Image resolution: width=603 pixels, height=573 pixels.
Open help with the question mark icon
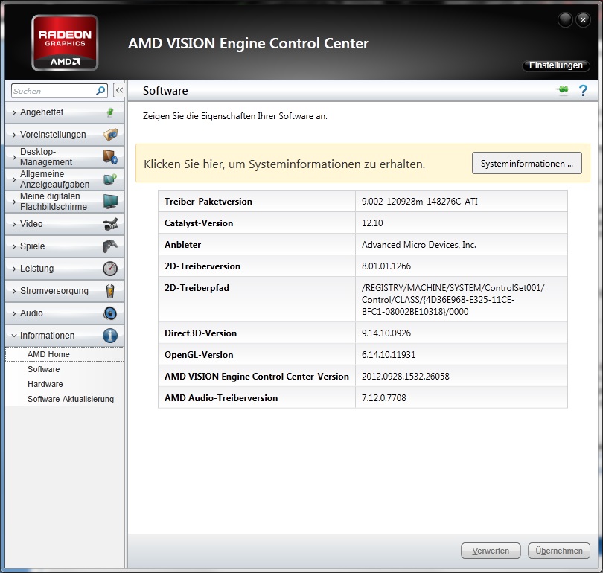point(583,90)
